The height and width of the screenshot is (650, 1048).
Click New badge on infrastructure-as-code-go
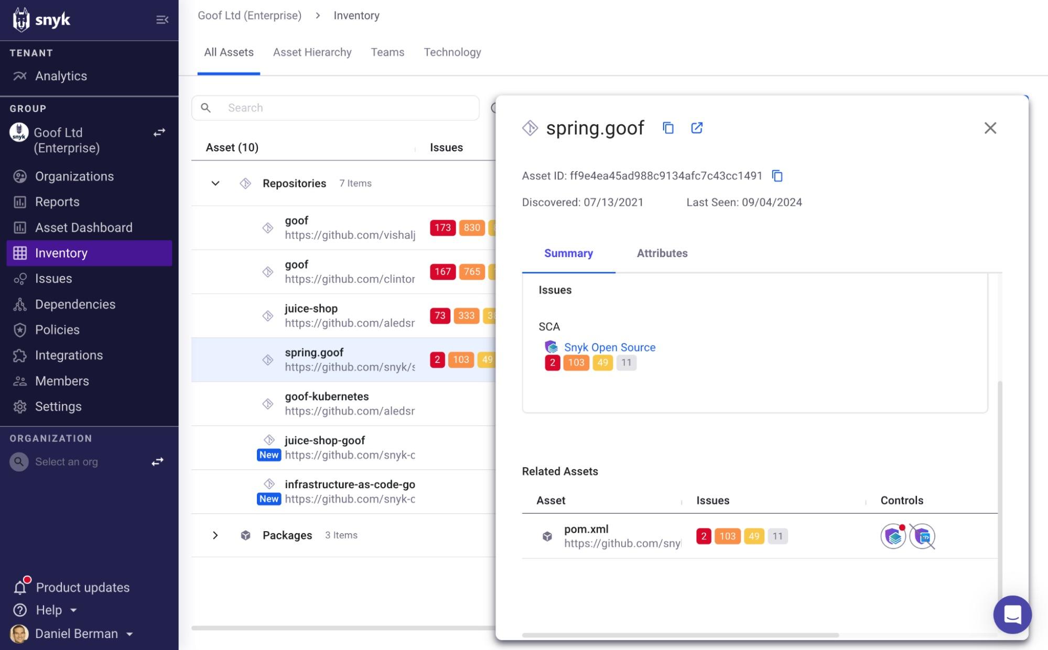tap(269, 499)
